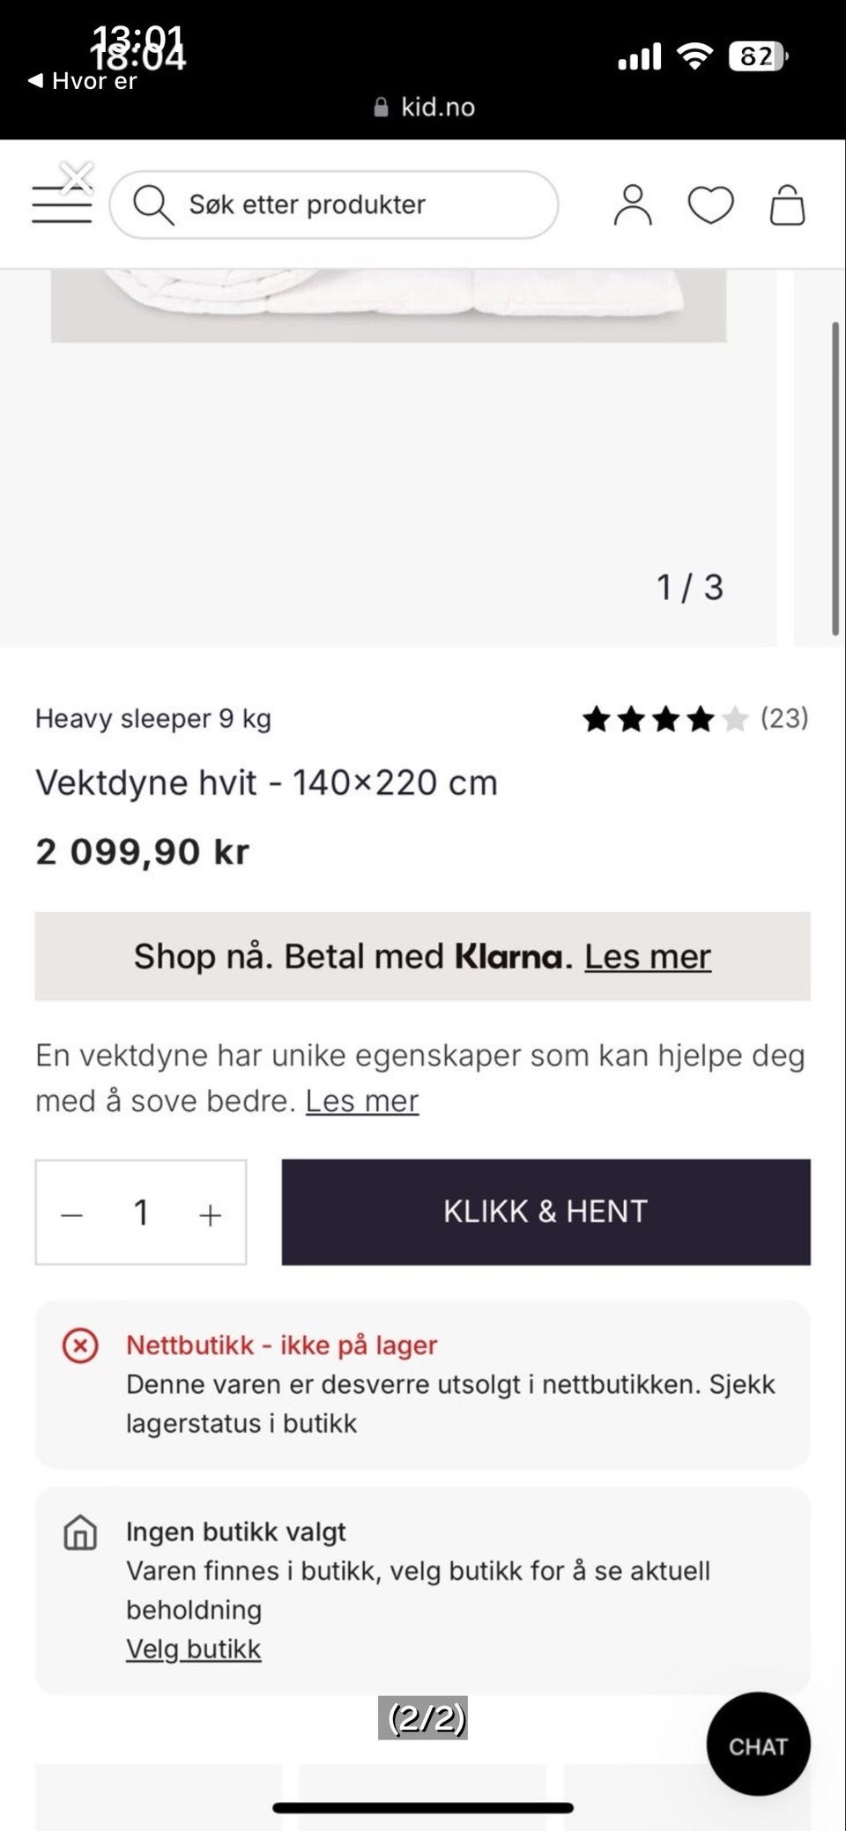This screenshot has width=846, height=1831.
Task: Open the shopping bag cart
Action: [x=787, y=205]
